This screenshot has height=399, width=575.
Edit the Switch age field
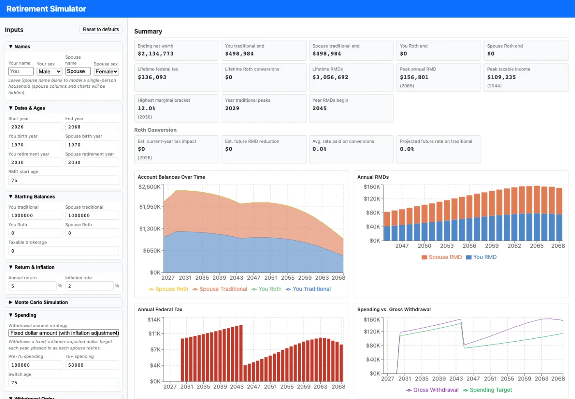click(64, 383)
